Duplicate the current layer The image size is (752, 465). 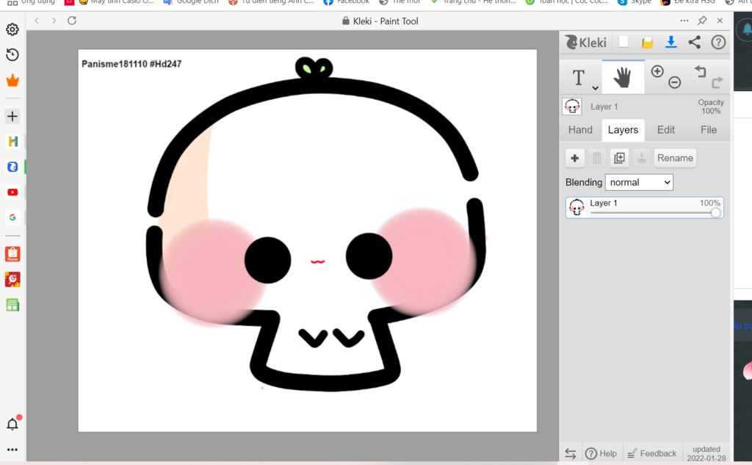pos(619,158)
